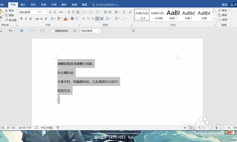Open the shapes dropdown in quick toolbar

pos(35,31)
